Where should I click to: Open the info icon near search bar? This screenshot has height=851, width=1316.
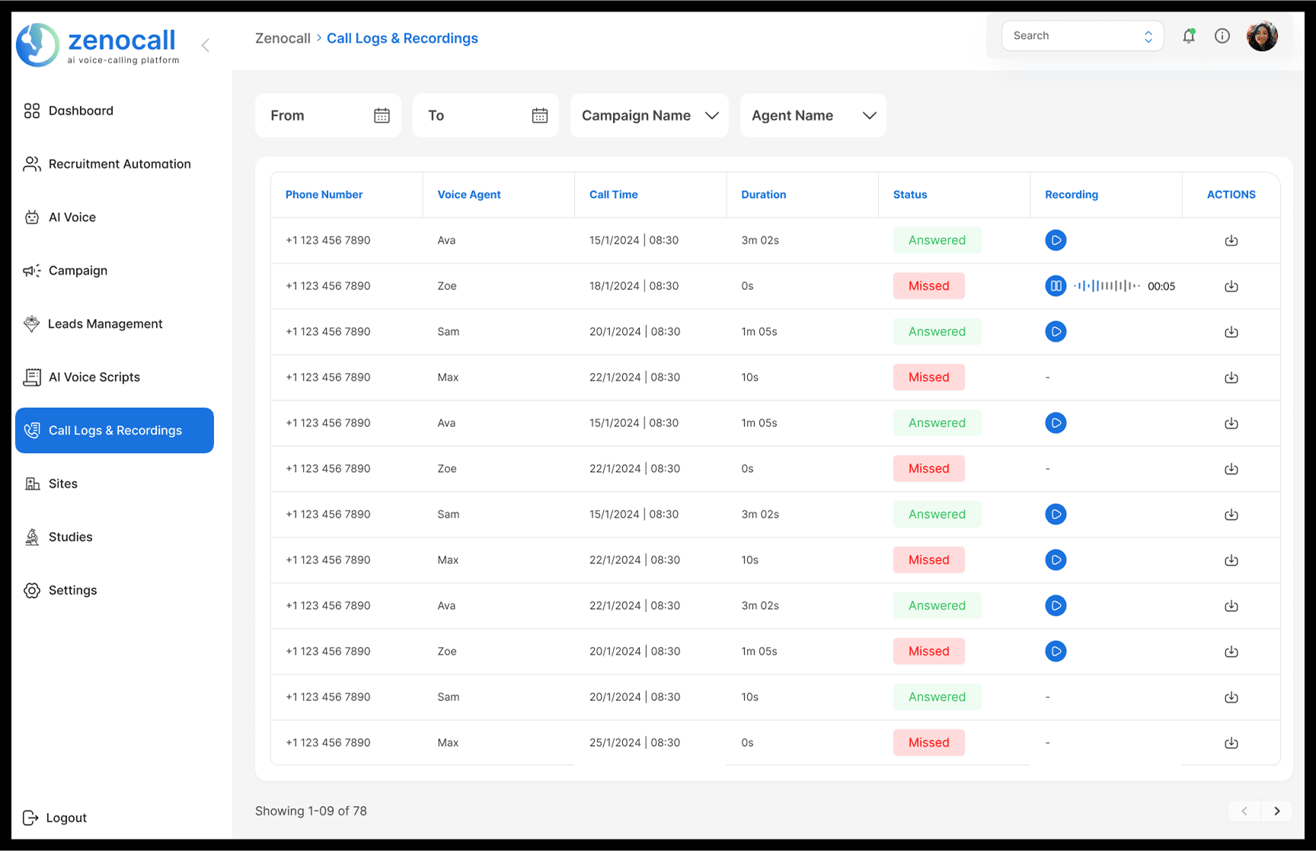[x=1222, y=36]
